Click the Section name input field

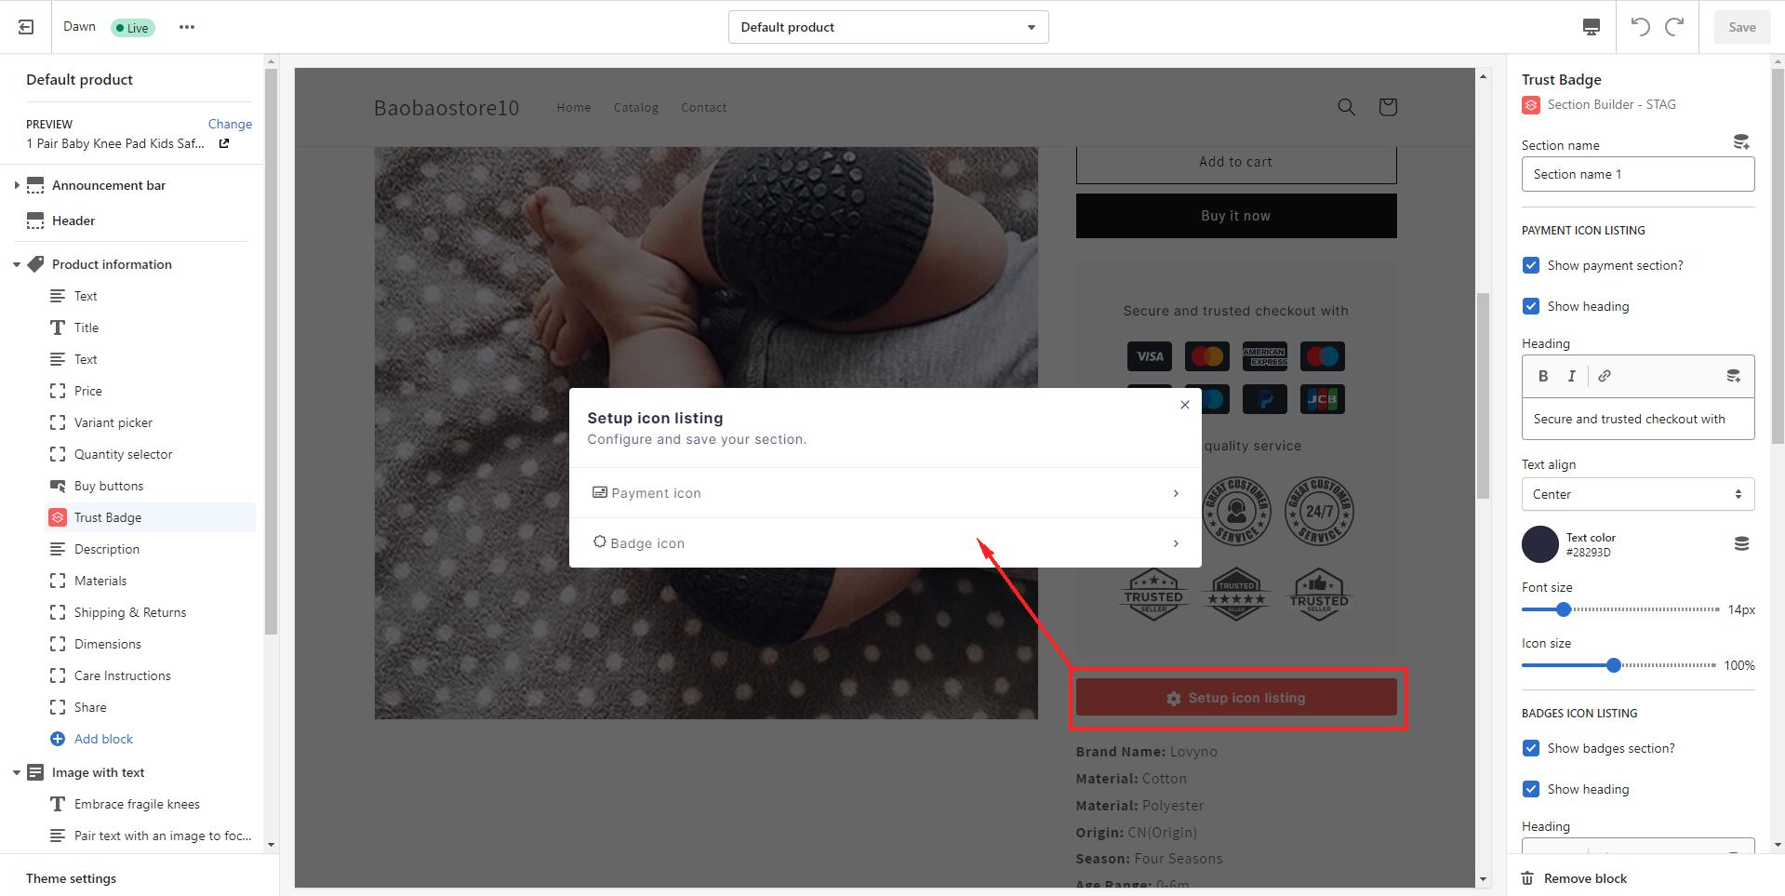point(1638,174)
